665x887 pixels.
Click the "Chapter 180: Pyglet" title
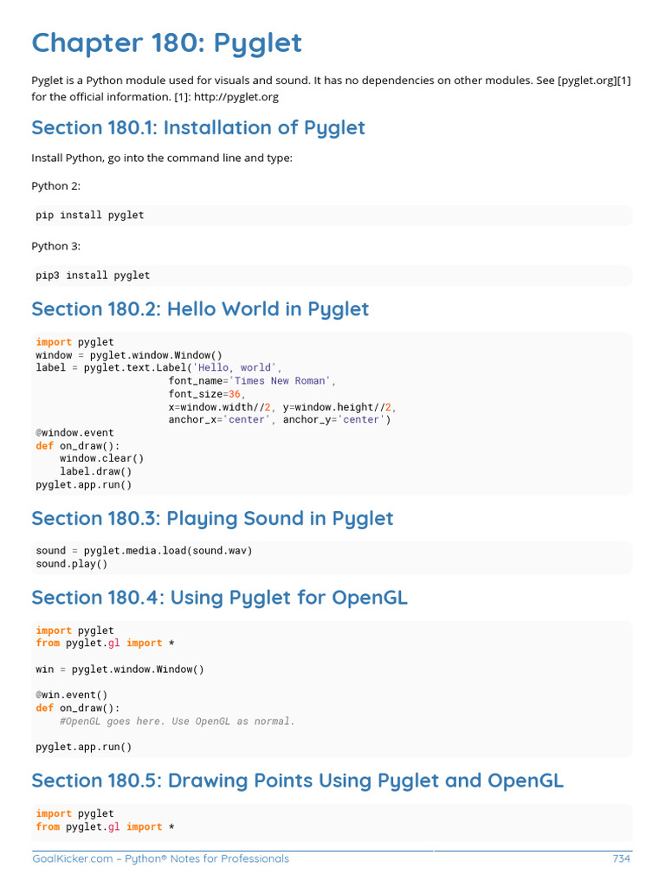click(x=167, y=42)
